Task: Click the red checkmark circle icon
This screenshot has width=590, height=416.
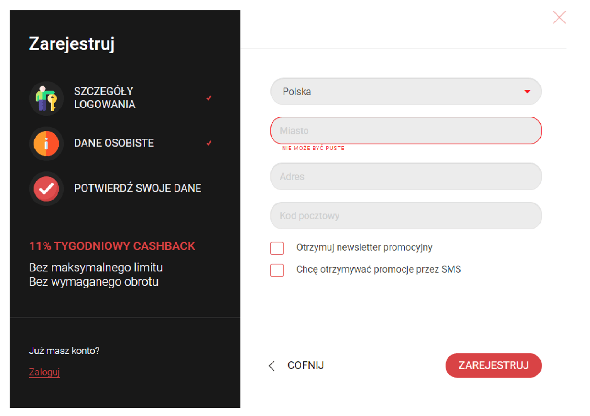Action: click(x=46, y=189)
